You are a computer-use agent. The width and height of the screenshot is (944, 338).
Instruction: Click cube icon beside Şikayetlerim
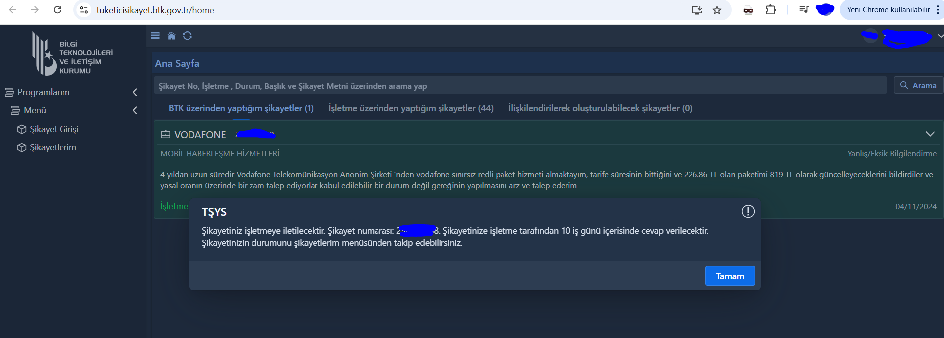[x=22, y=147]
